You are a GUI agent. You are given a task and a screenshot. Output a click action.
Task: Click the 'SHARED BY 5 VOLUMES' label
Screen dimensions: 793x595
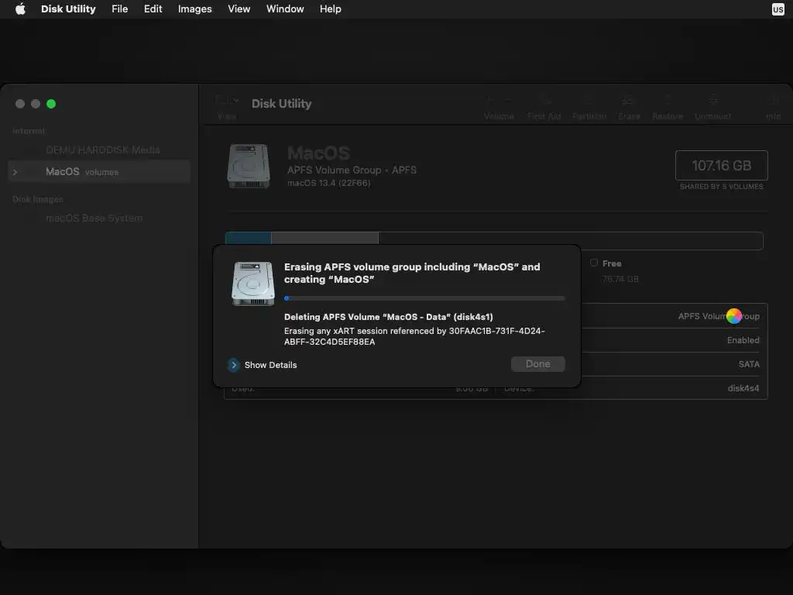coord(721,187)
